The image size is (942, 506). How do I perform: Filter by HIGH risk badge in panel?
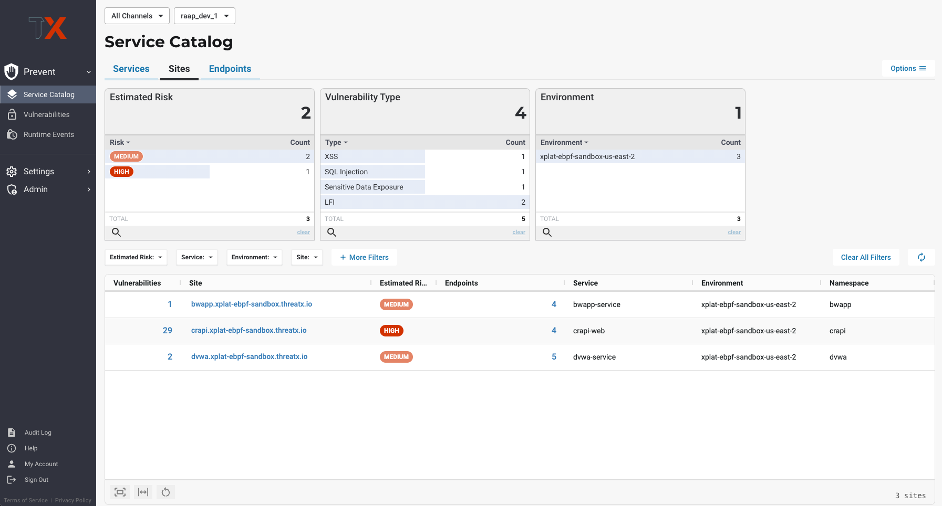(x=121, y=172)
